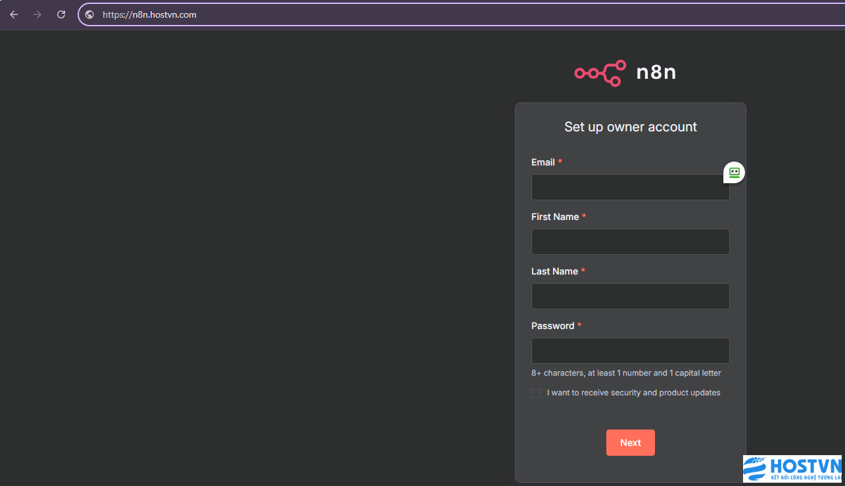Select the n8n.hostvn.com address bar

460,14
